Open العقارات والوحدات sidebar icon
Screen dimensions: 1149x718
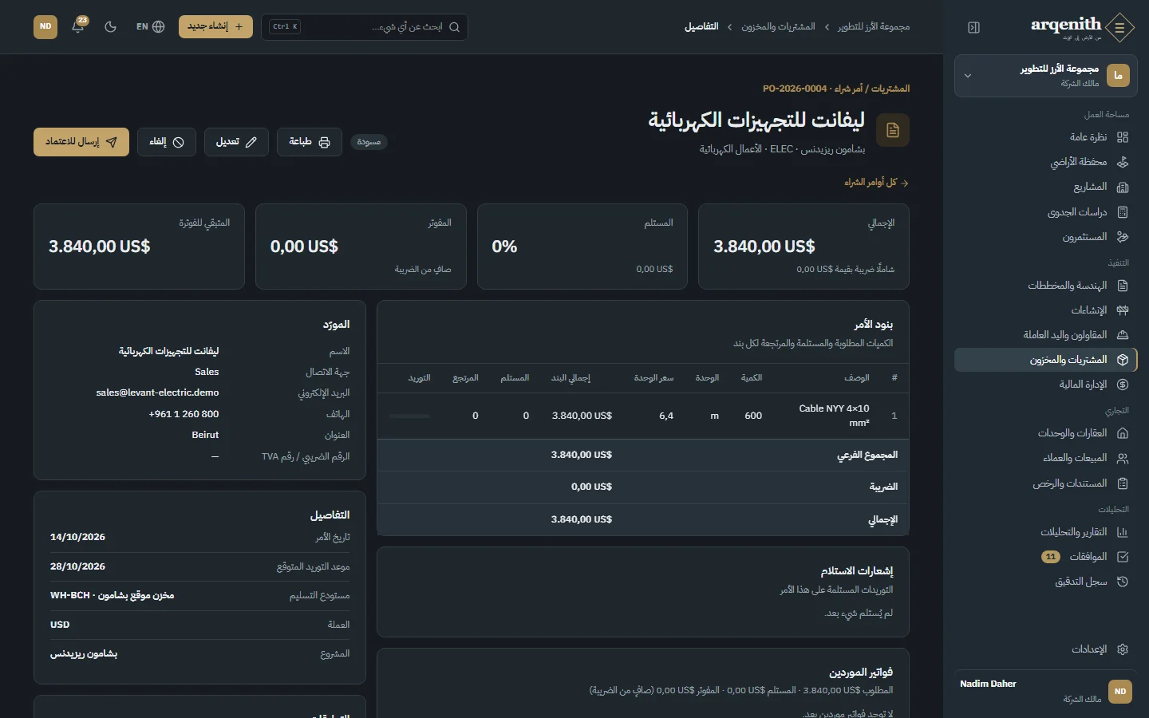(x=1123, y=433)
